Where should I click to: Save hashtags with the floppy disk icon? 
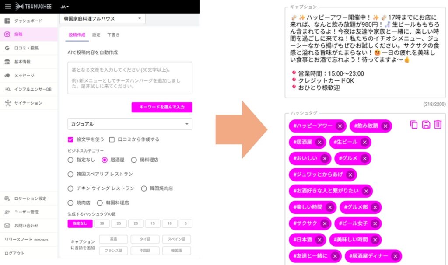pos(426,125)
